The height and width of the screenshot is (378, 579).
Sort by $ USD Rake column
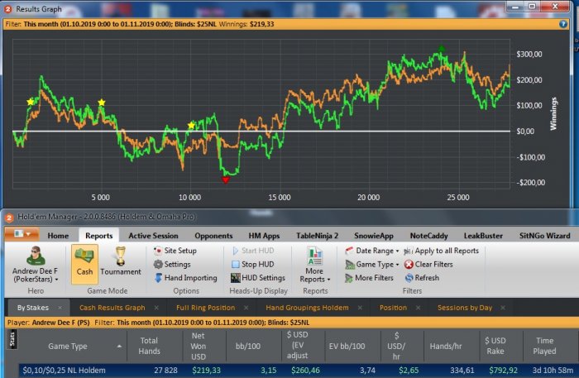pyautogui.click(x=495, y=346)
